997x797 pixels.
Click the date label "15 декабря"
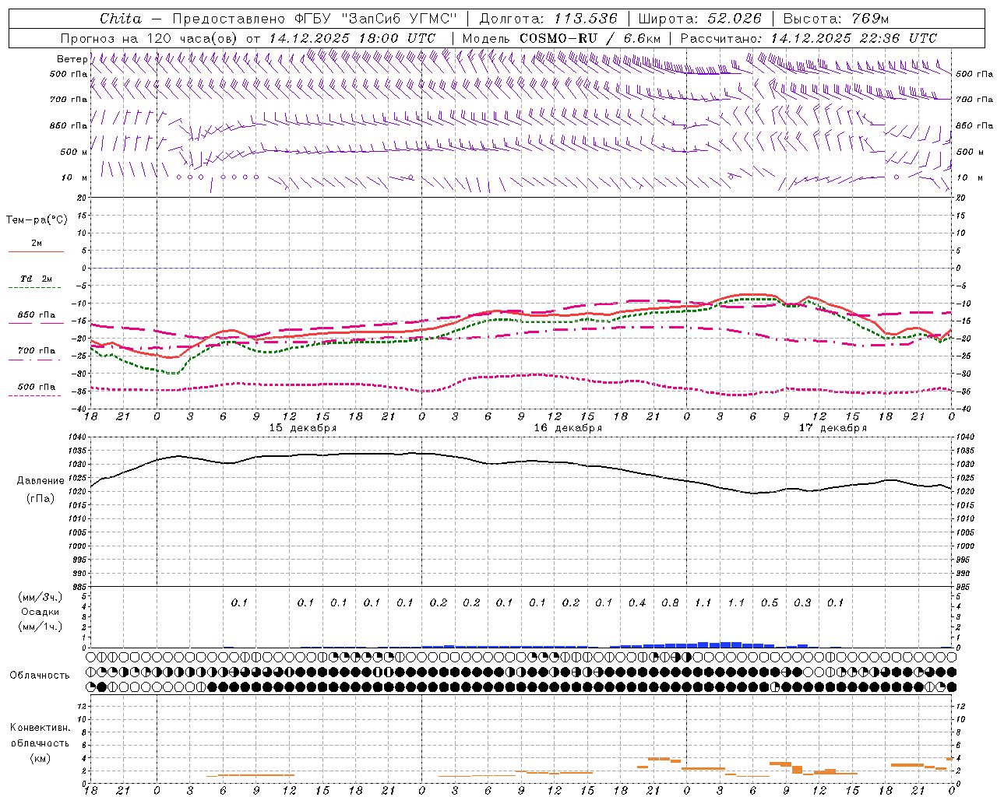pyautogui.click(x=303, y=428)
